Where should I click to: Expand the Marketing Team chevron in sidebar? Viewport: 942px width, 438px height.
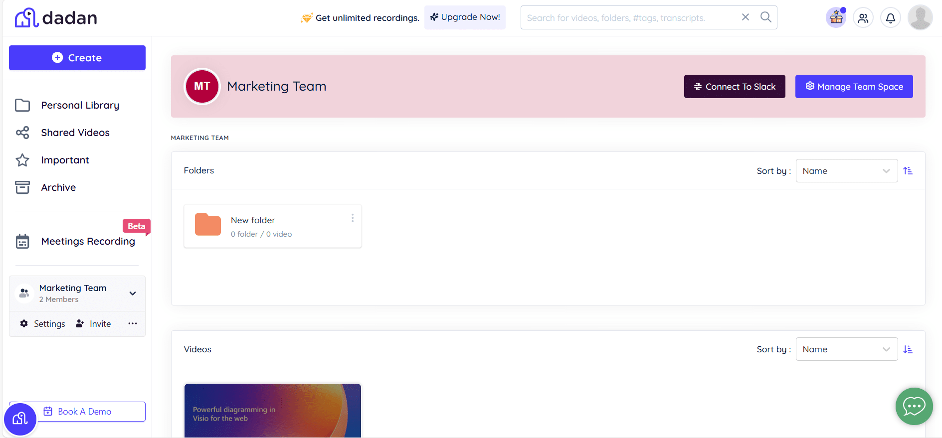133,293
